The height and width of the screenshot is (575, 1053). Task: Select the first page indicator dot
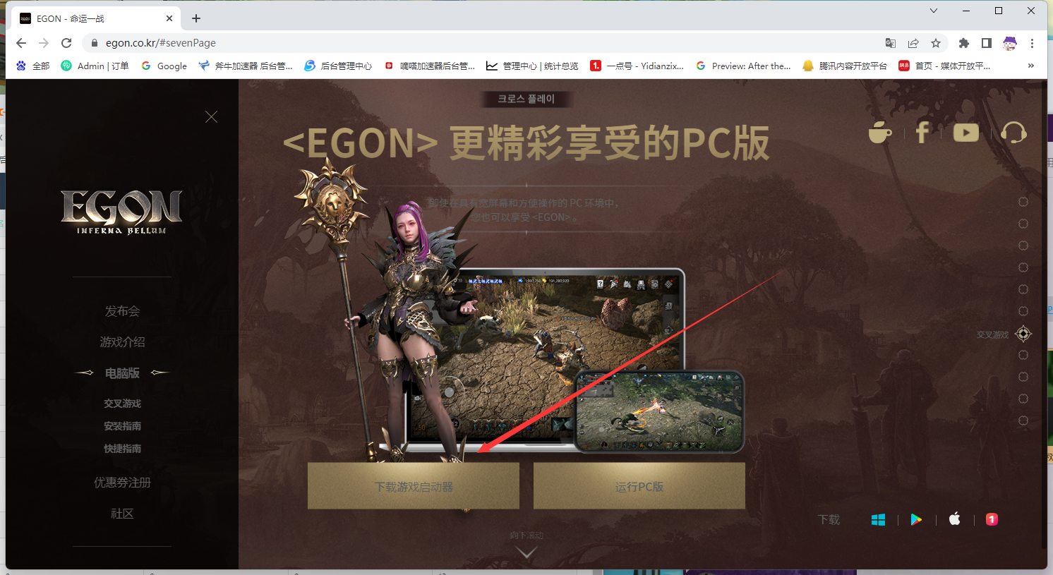coord(1023,202)
